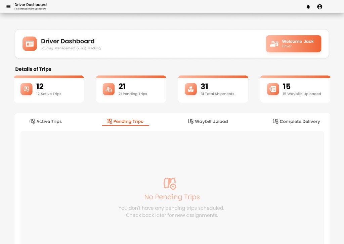Open the 31 Total Shipments card
The image size is (344, 244).
pyautogui.click(x=213, y=89)
